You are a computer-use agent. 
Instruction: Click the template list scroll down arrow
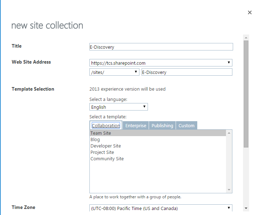(x=229, y=190)
